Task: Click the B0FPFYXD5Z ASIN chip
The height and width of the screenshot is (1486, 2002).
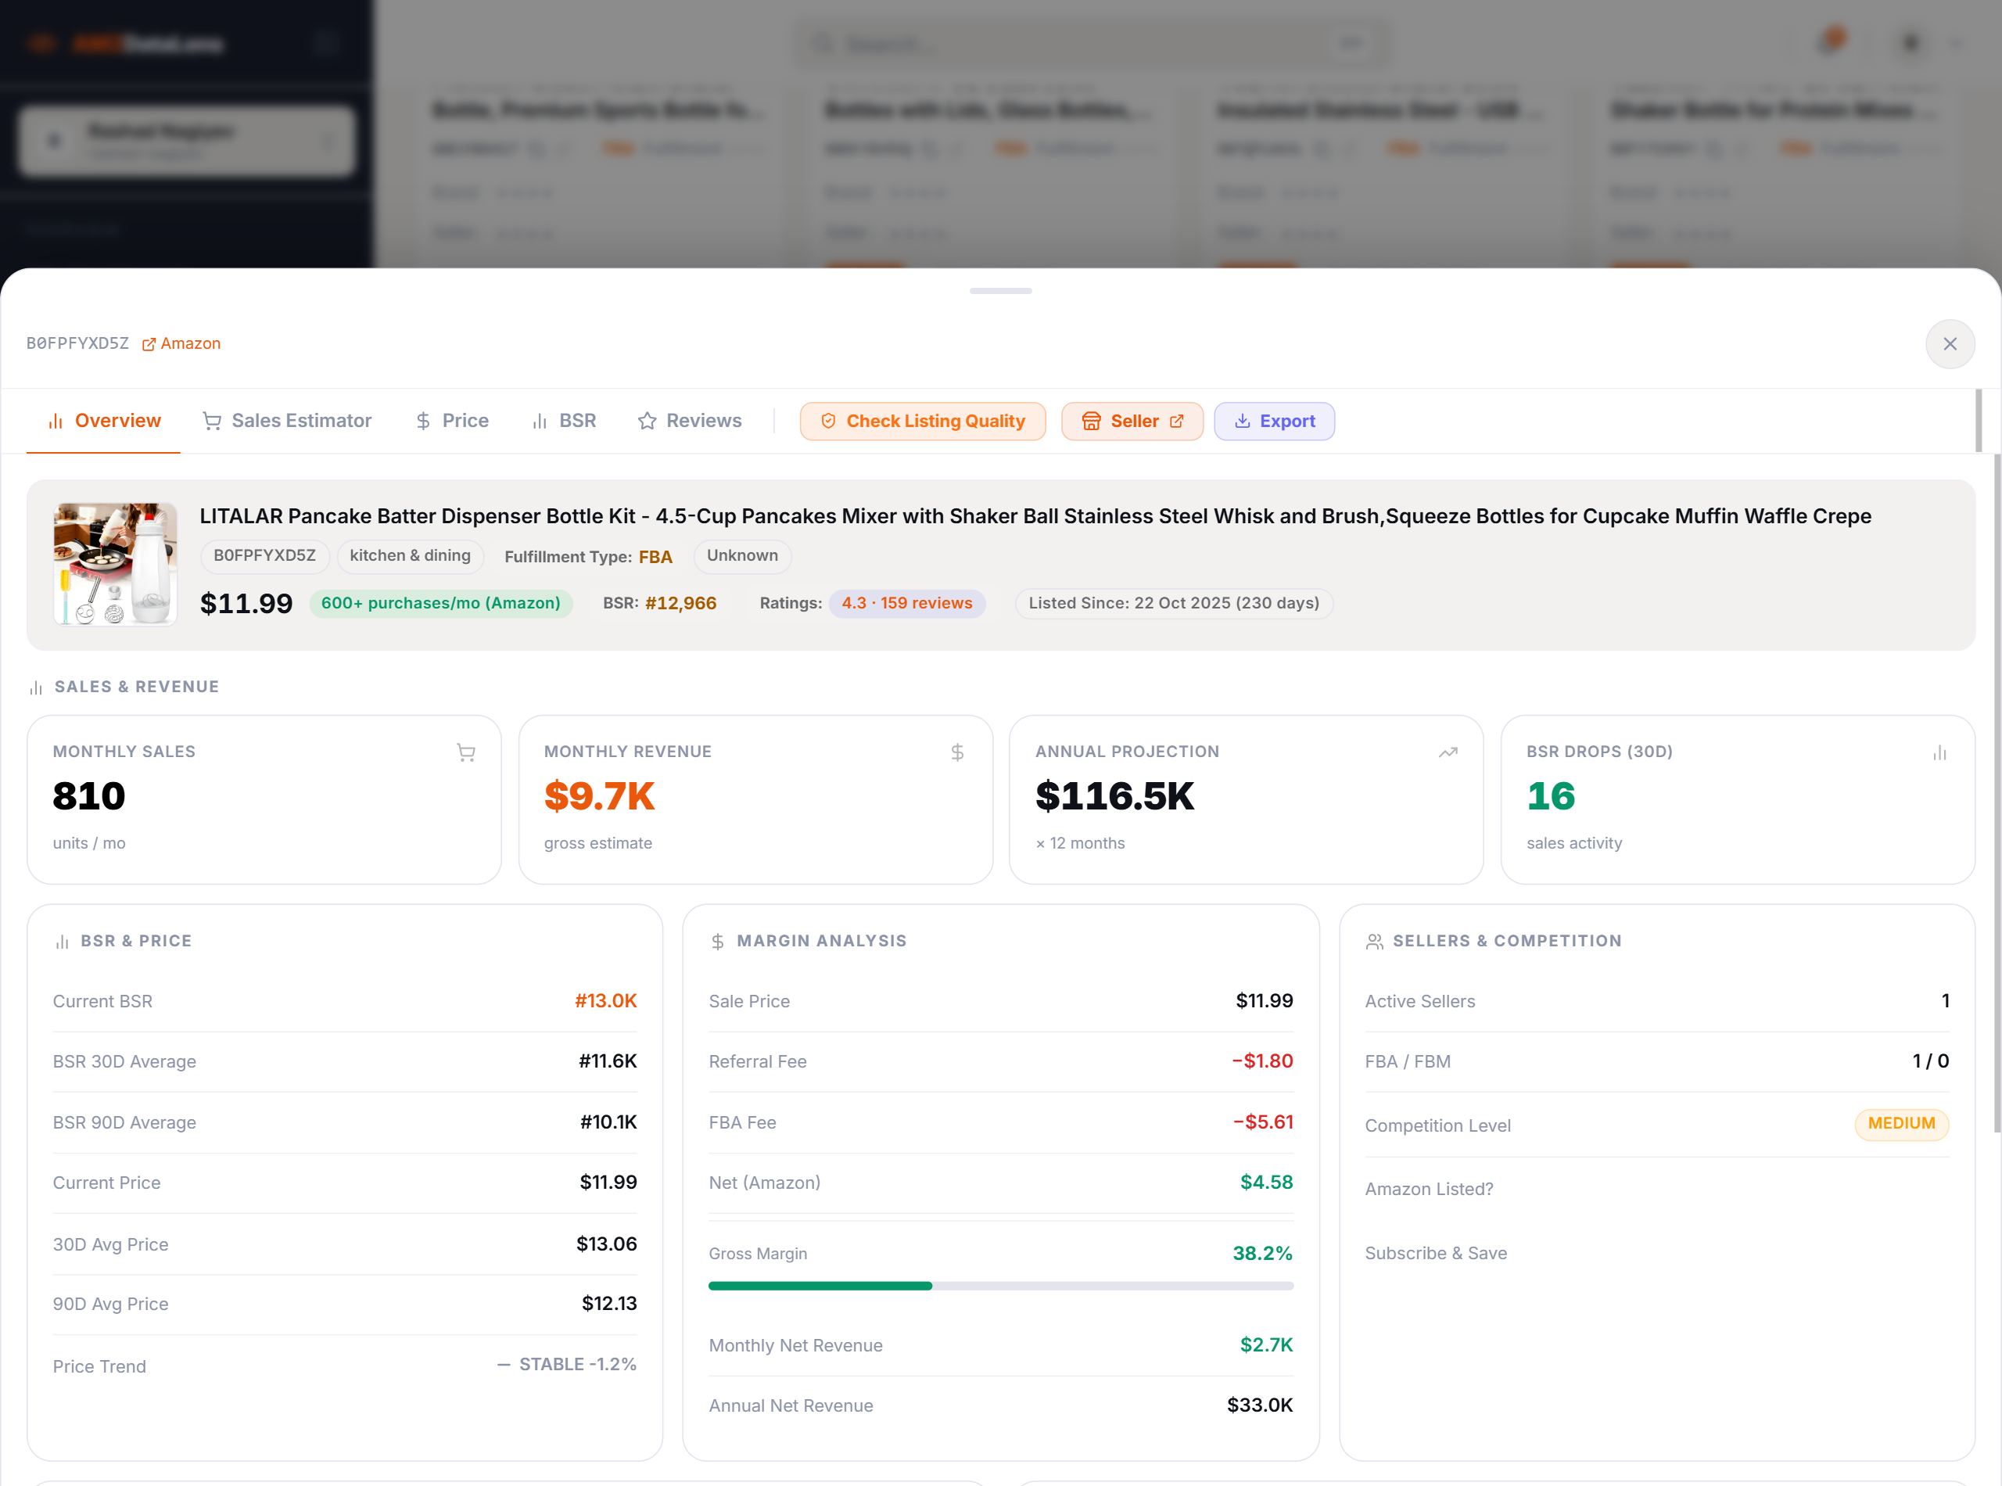Action: click(x=264, y=556)
